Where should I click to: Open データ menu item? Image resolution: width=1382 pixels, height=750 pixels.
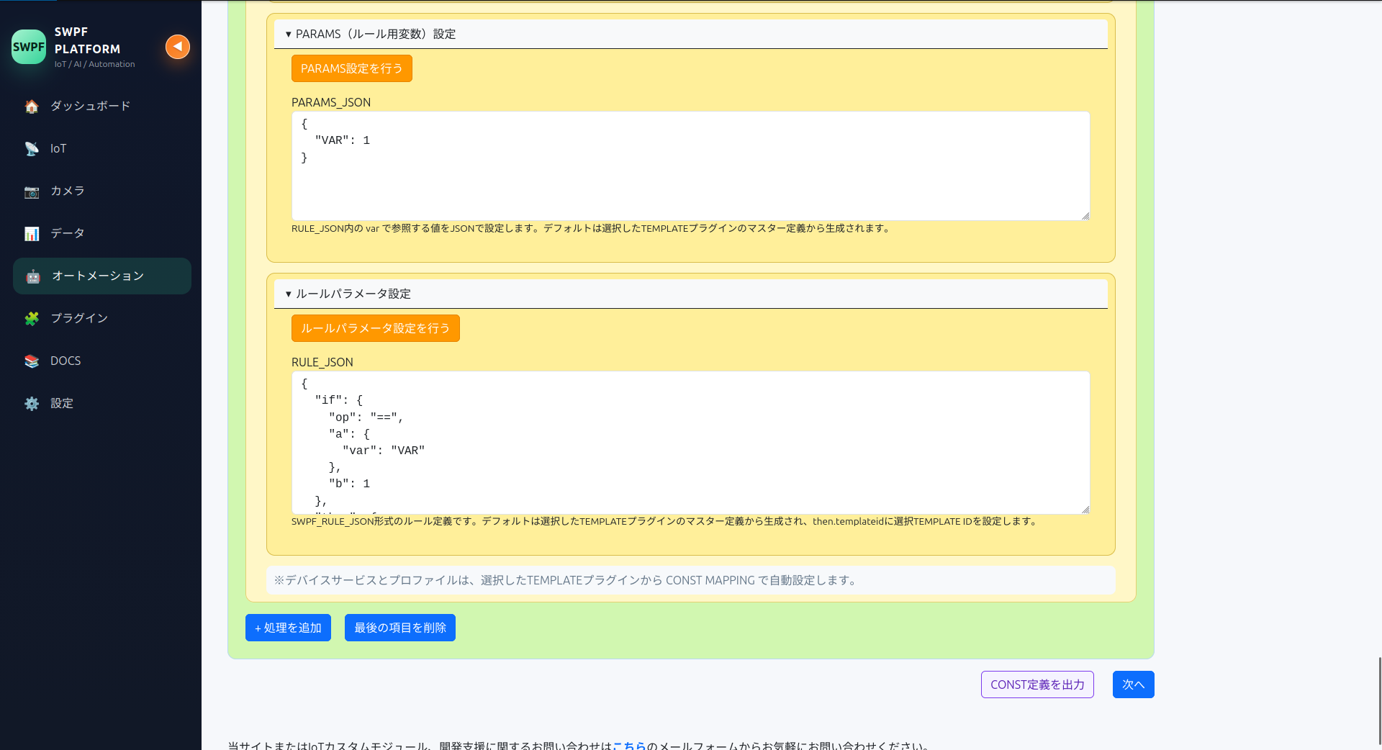pos(102,233)
